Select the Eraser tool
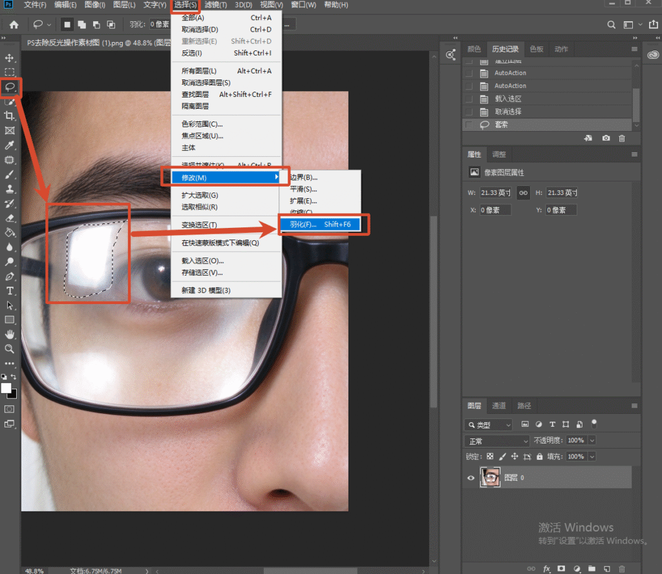This screenshot has height=574, width=662. (x=9, y=218)
